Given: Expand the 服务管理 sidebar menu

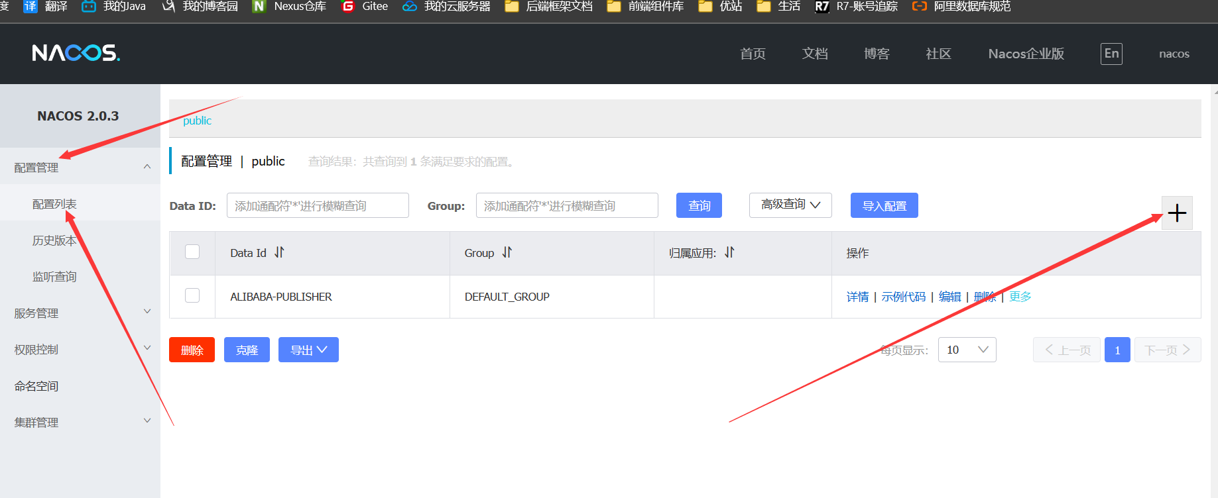Looking at the screenshot, I should pyautogui.click(x=80, y=313).
